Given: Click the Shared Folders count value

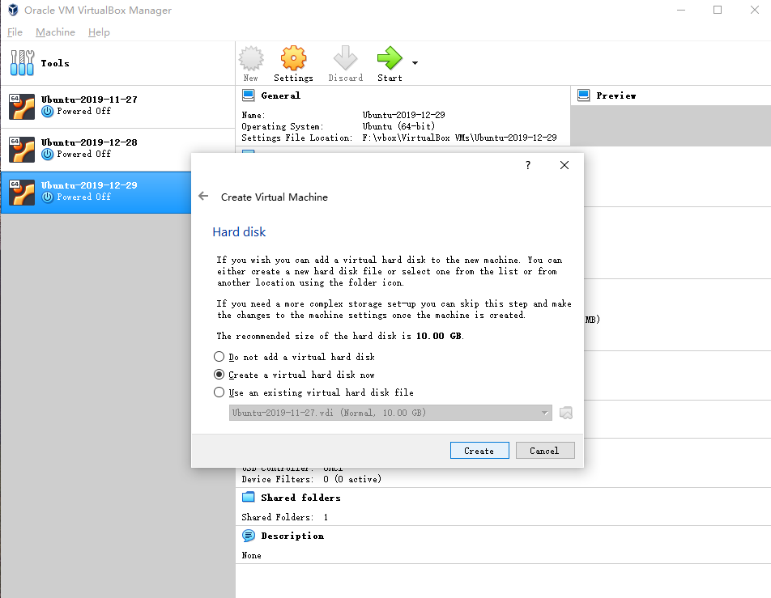Looking at the screenshot, I should [x=326, y=517].
